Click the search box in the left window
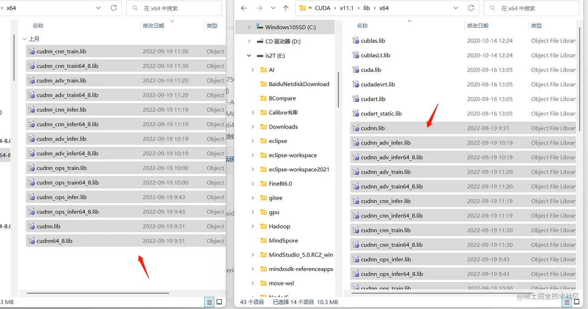588x309 pixels. pyautogui.click(x=173, y=8)
